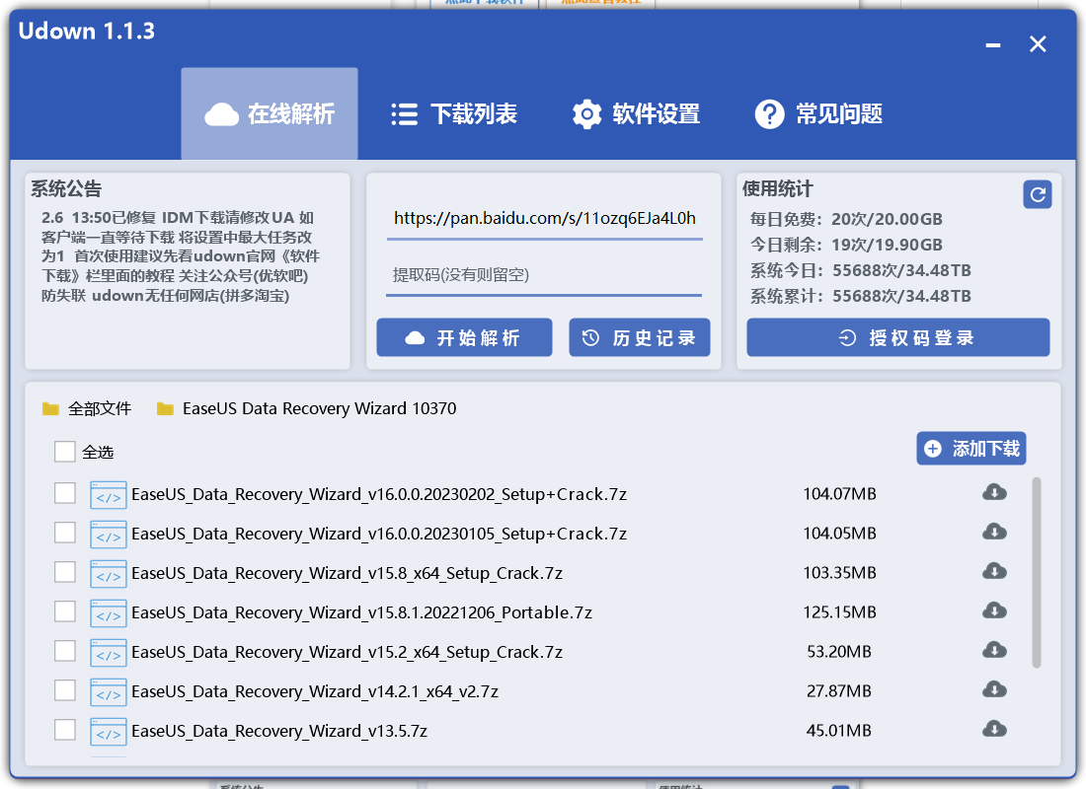This screenshot has height=789, width=1086.
Task: Select the file type icon beside v14.2.1_x64 archive
Action: [109, 691]
